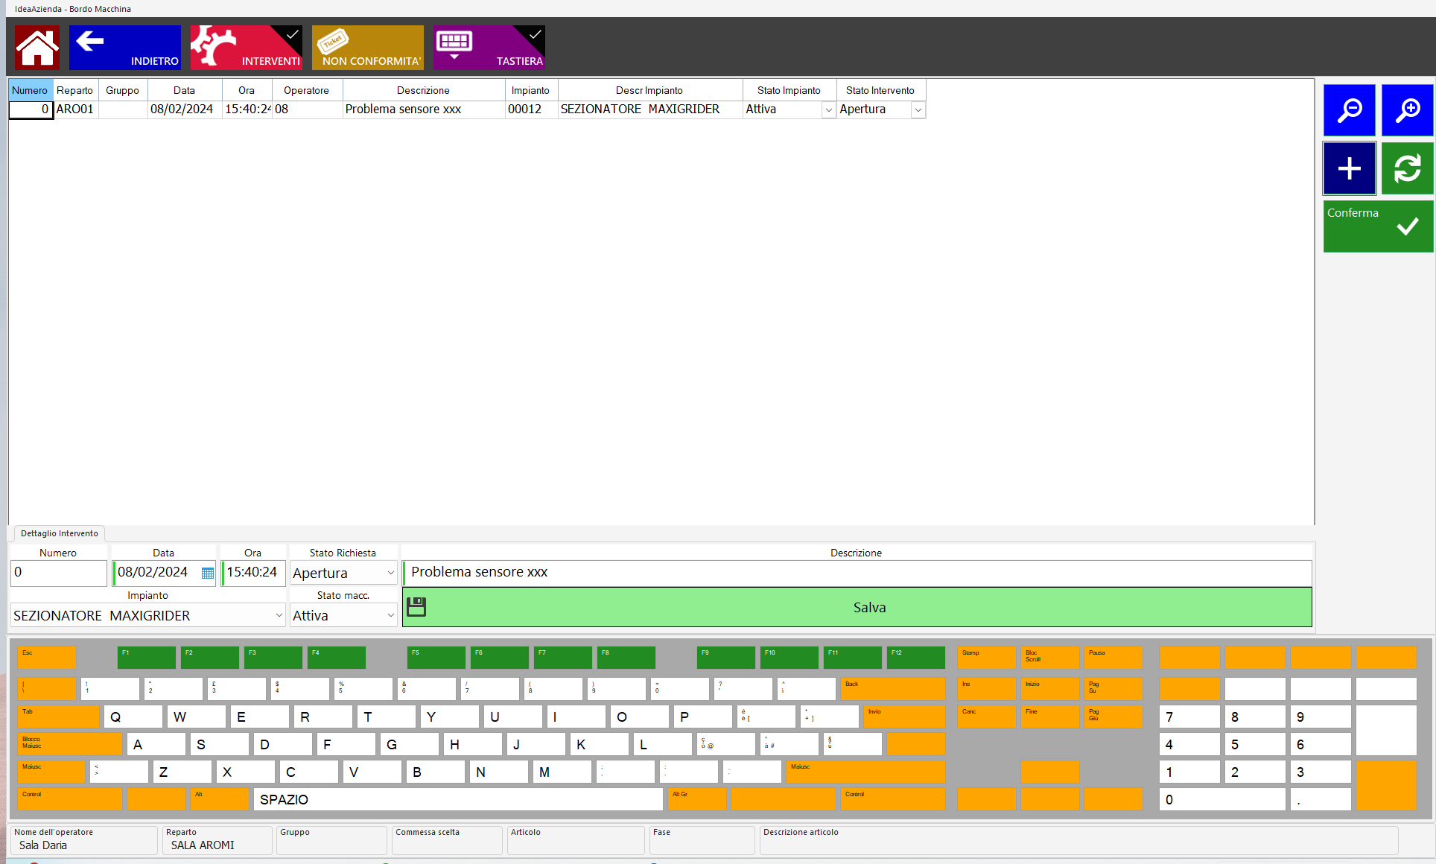Tap the right Maiusc shift key
Viewport: 1436px width, 864px height.
[865, 772]
